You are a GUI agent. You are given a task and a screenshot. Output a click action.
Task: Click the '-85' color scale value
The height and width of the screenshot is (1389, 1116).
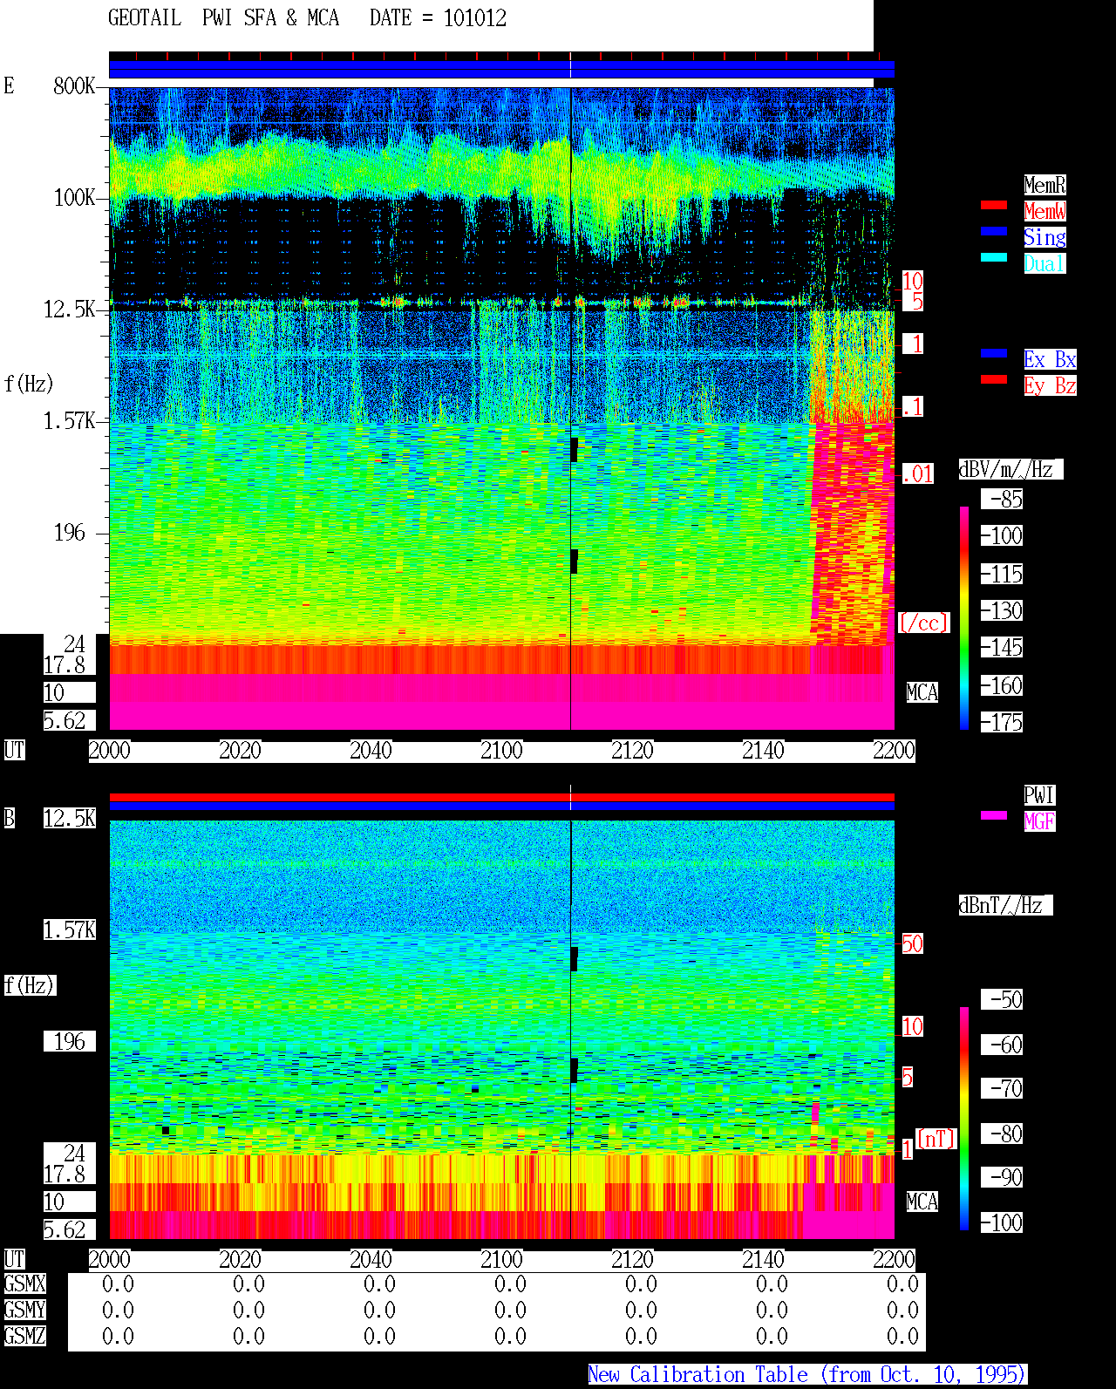pos(1002,499)
